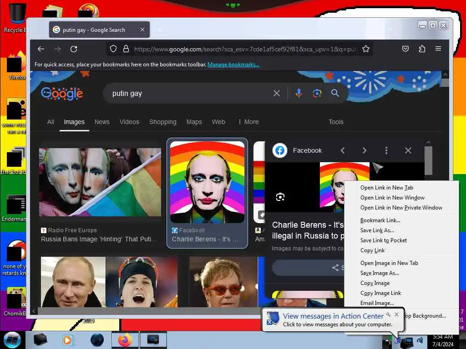Dismiss the Action Center notification balloon
466x349 pixels.
coord(396,314)
